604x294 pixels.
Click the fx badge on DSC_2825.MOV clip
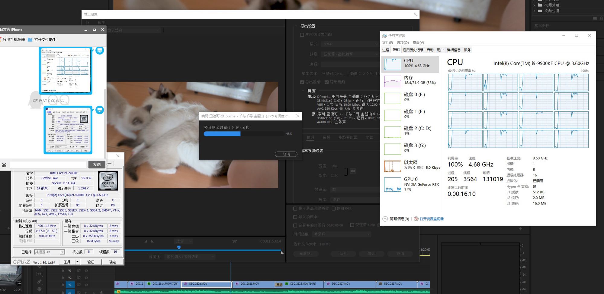(x=237, y=284)
